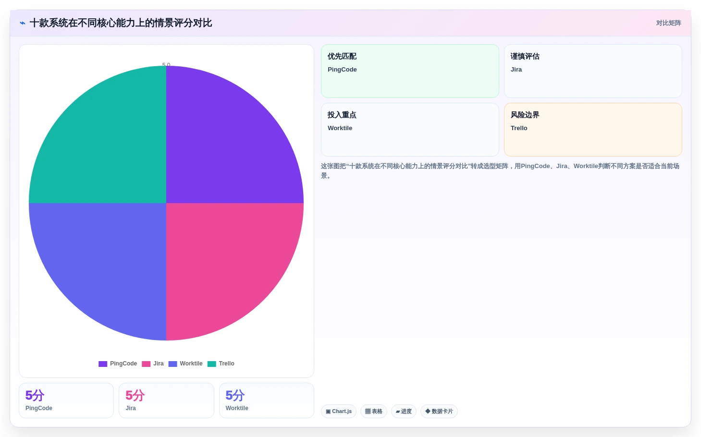
Task: Click the 数据卡片 tag chip
Action: pyautogui.click(x=439, y=412)
